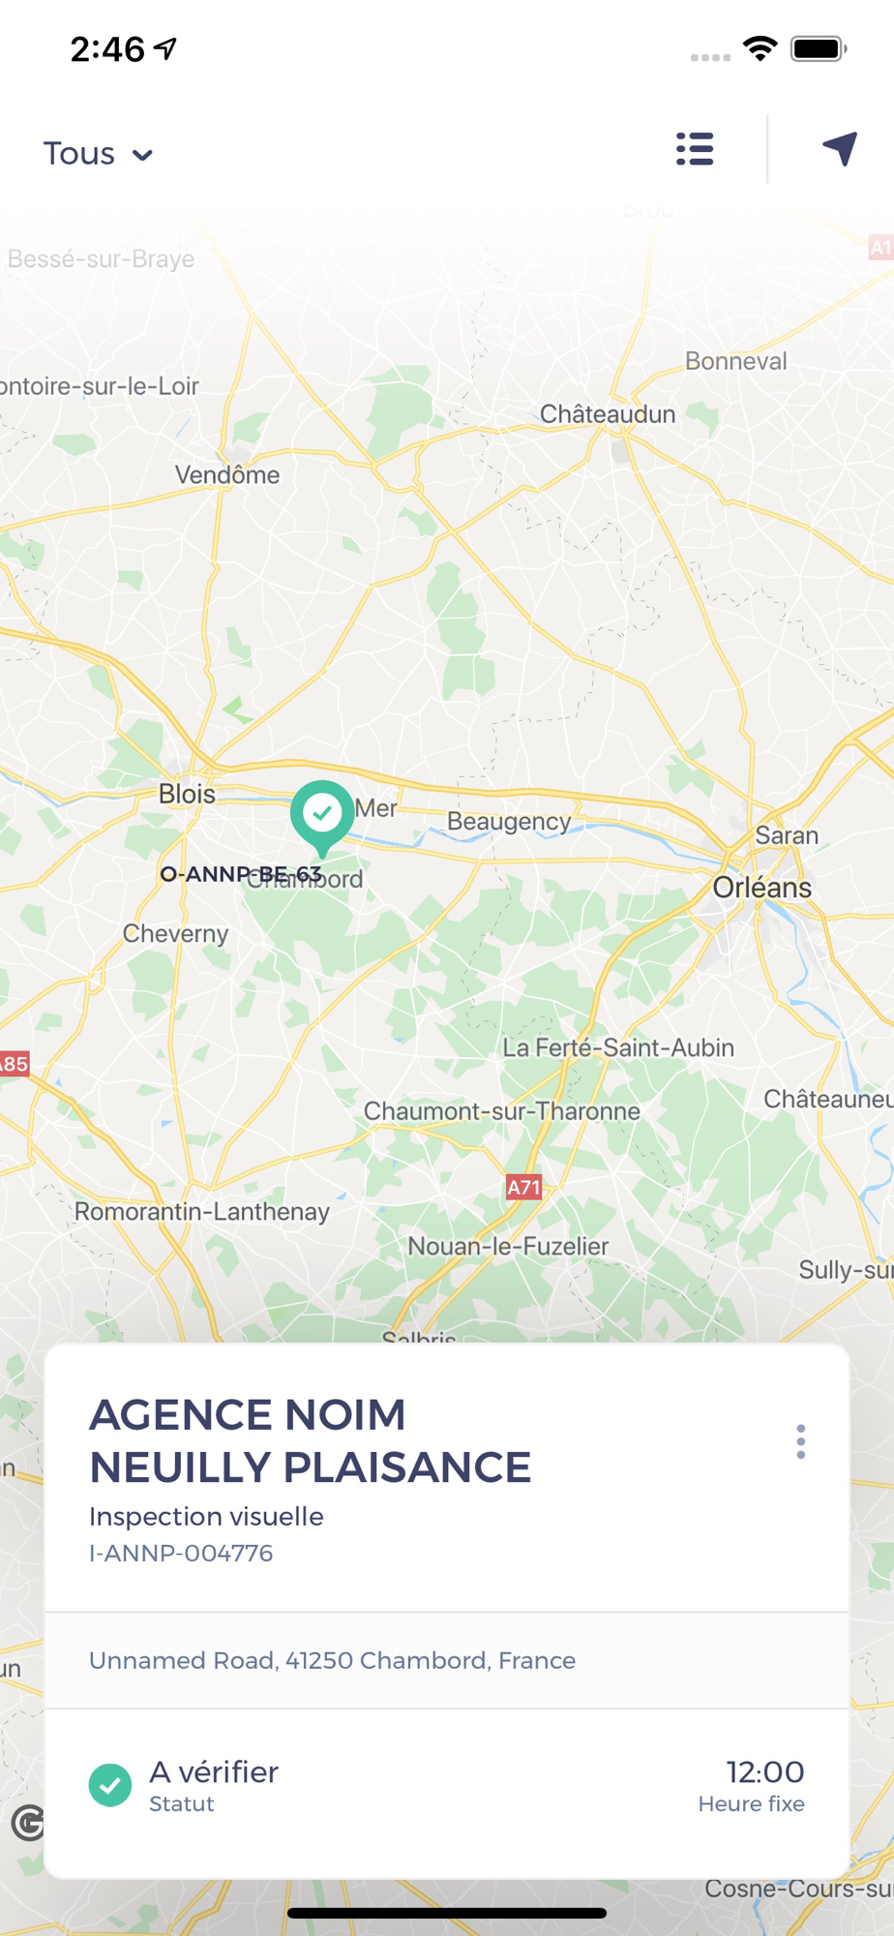This screenshot has height=1936, width=894.
Task: Tap the green A vérifier status checkmark
Action: click(x=110, y=1785)
